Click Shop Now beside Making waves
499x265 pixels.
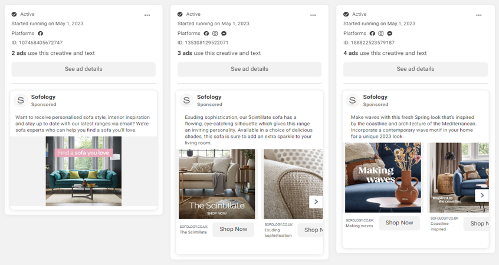pyautogui.click(x=399, y=223)
